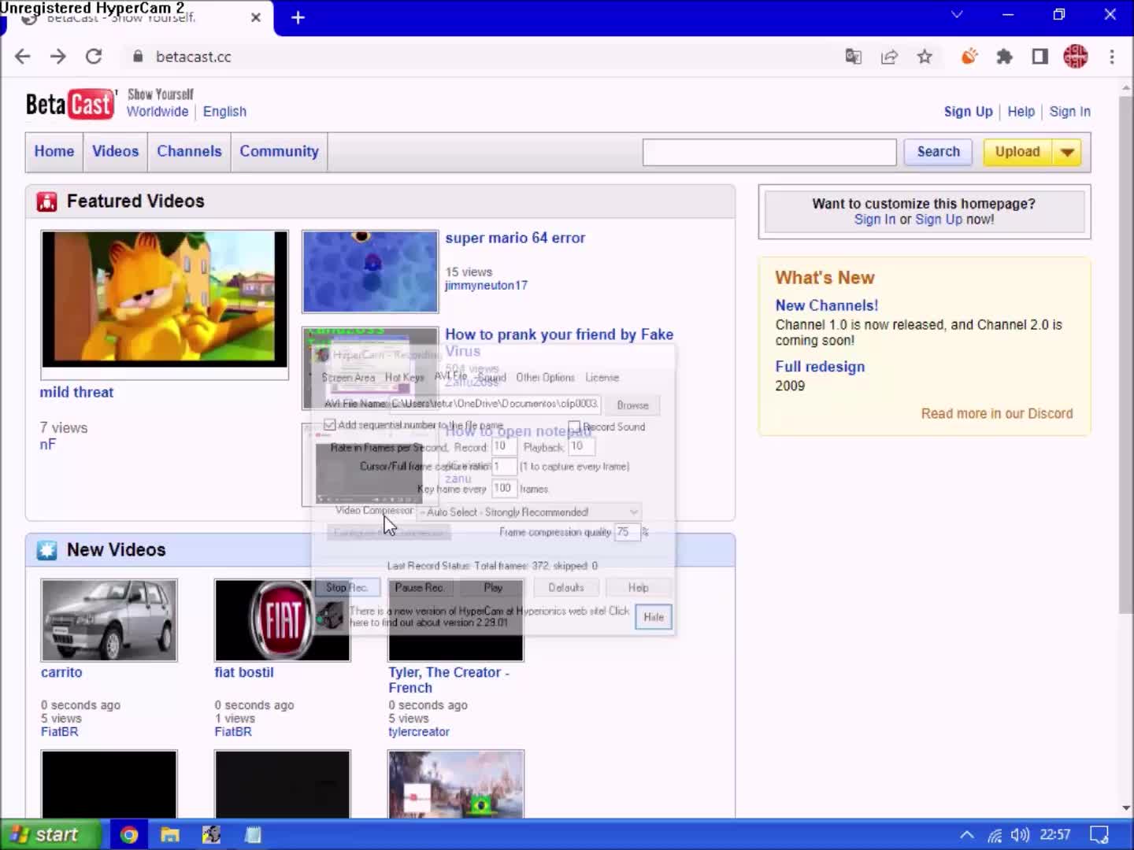Click Read more in our Discord
This screenshot has width=1134, height=850.
tap(997, 414)
